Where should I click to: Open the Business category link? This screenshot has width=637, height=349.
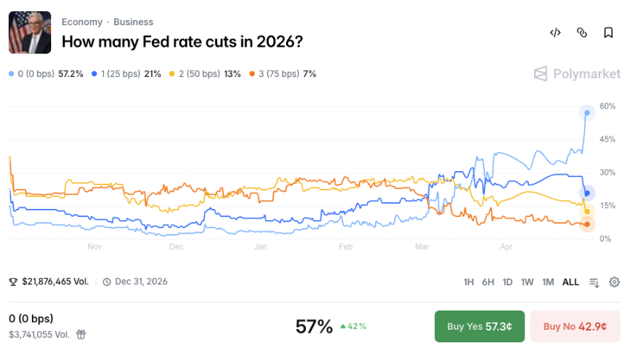pos(133,22)
